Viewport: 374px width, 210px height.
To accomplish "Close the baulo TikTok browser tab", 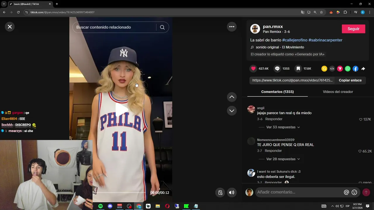I will (50, 4).
